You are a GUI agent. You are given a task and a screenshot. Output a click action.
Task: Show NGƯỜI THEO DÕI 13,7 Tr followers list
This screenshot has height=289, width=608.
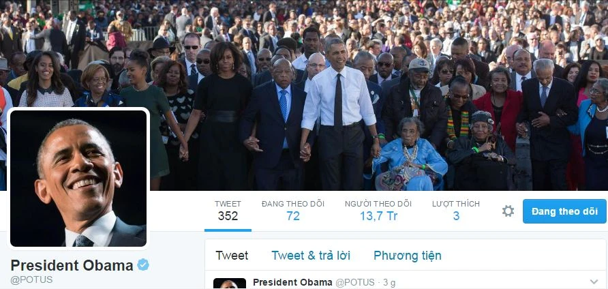tap(378, 211)
